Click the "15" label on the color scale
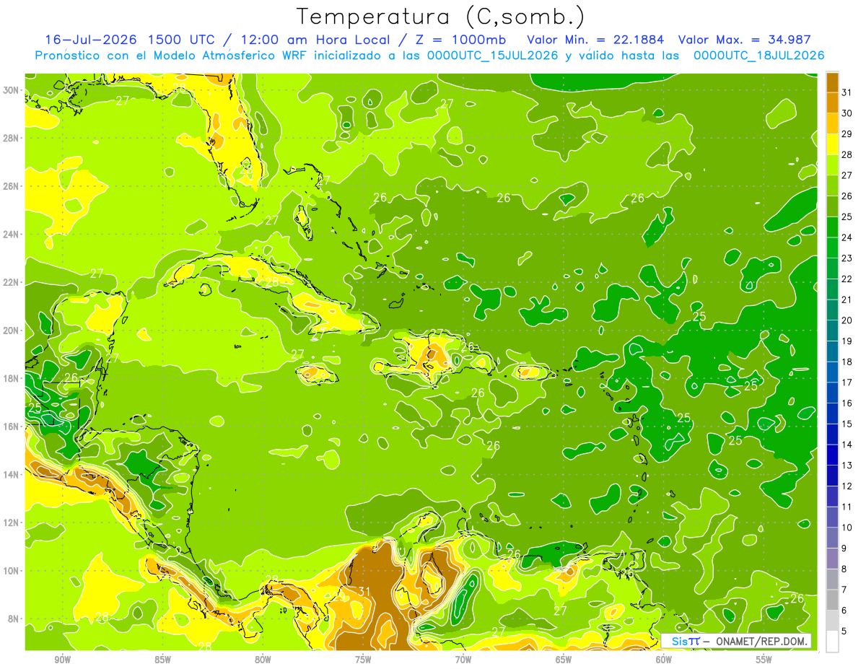Viewport: 866px width, 669px height. (847, 424)
